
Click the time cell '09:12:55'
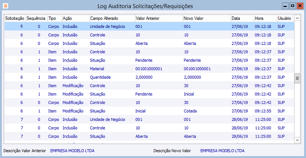(x=263, y=111)
